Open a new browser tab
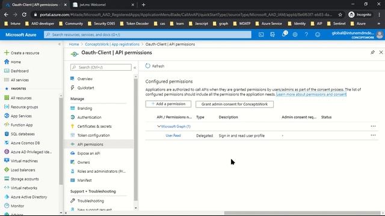Viewport: 385px width, 216px height. (x=143, y=5)
